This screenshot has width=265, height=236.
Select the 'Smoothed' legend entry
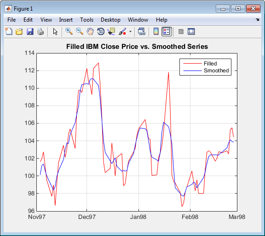tap(216, 71)
